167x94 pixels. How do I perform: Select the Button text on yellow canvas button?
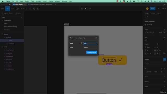109,60
